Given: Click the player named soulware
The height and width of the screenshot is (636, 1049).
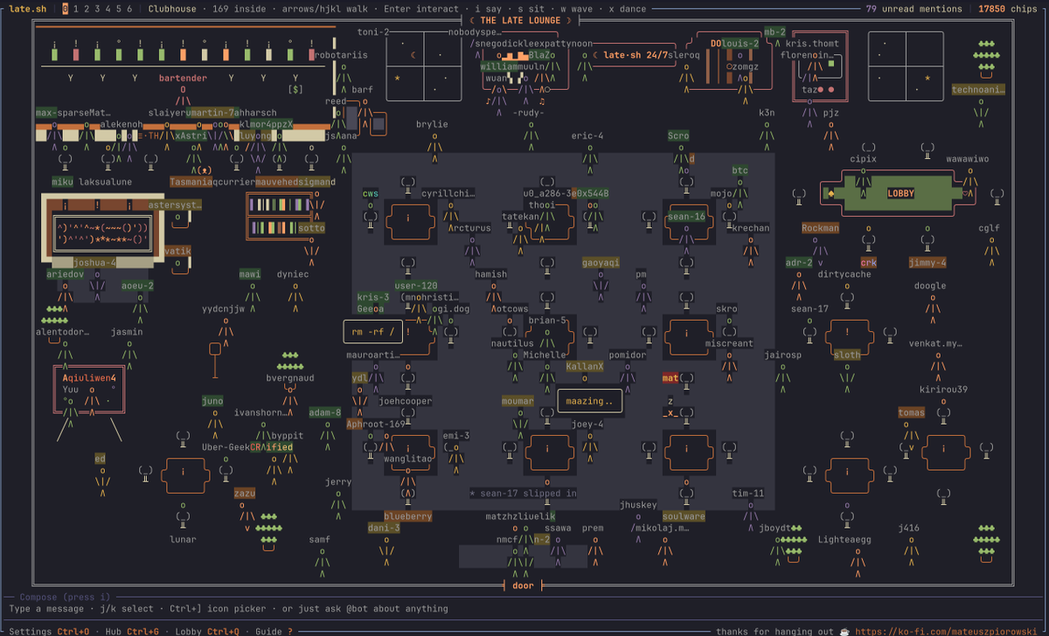Looking at the screenshot, I should 684,516.
